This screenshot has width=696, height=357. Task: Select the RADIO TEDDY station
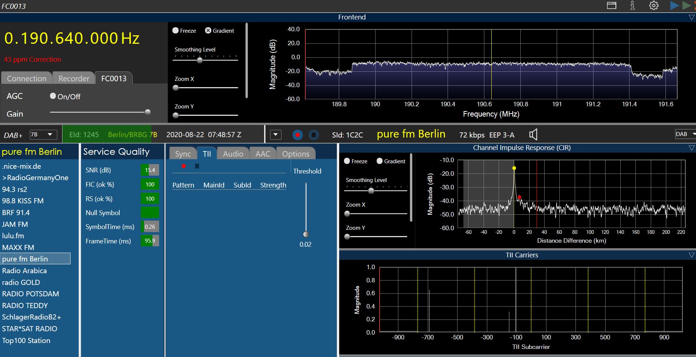tap(25, 306)
